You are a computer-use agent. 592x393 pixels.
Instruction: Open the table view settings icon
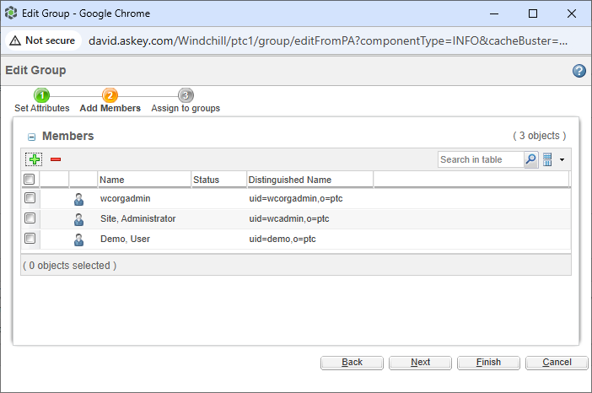coord(547,159)
